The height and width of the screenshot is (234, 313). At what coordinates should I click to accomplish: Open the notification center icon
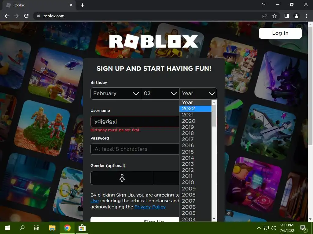(304, 228)
